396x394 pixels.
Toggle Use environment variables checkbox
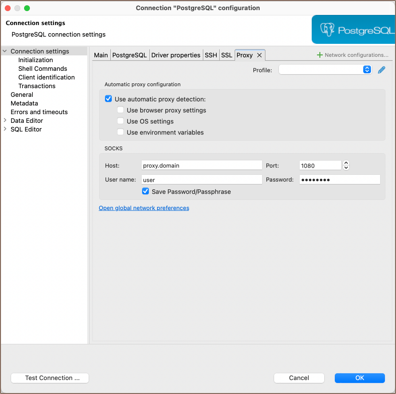point(120,132)
